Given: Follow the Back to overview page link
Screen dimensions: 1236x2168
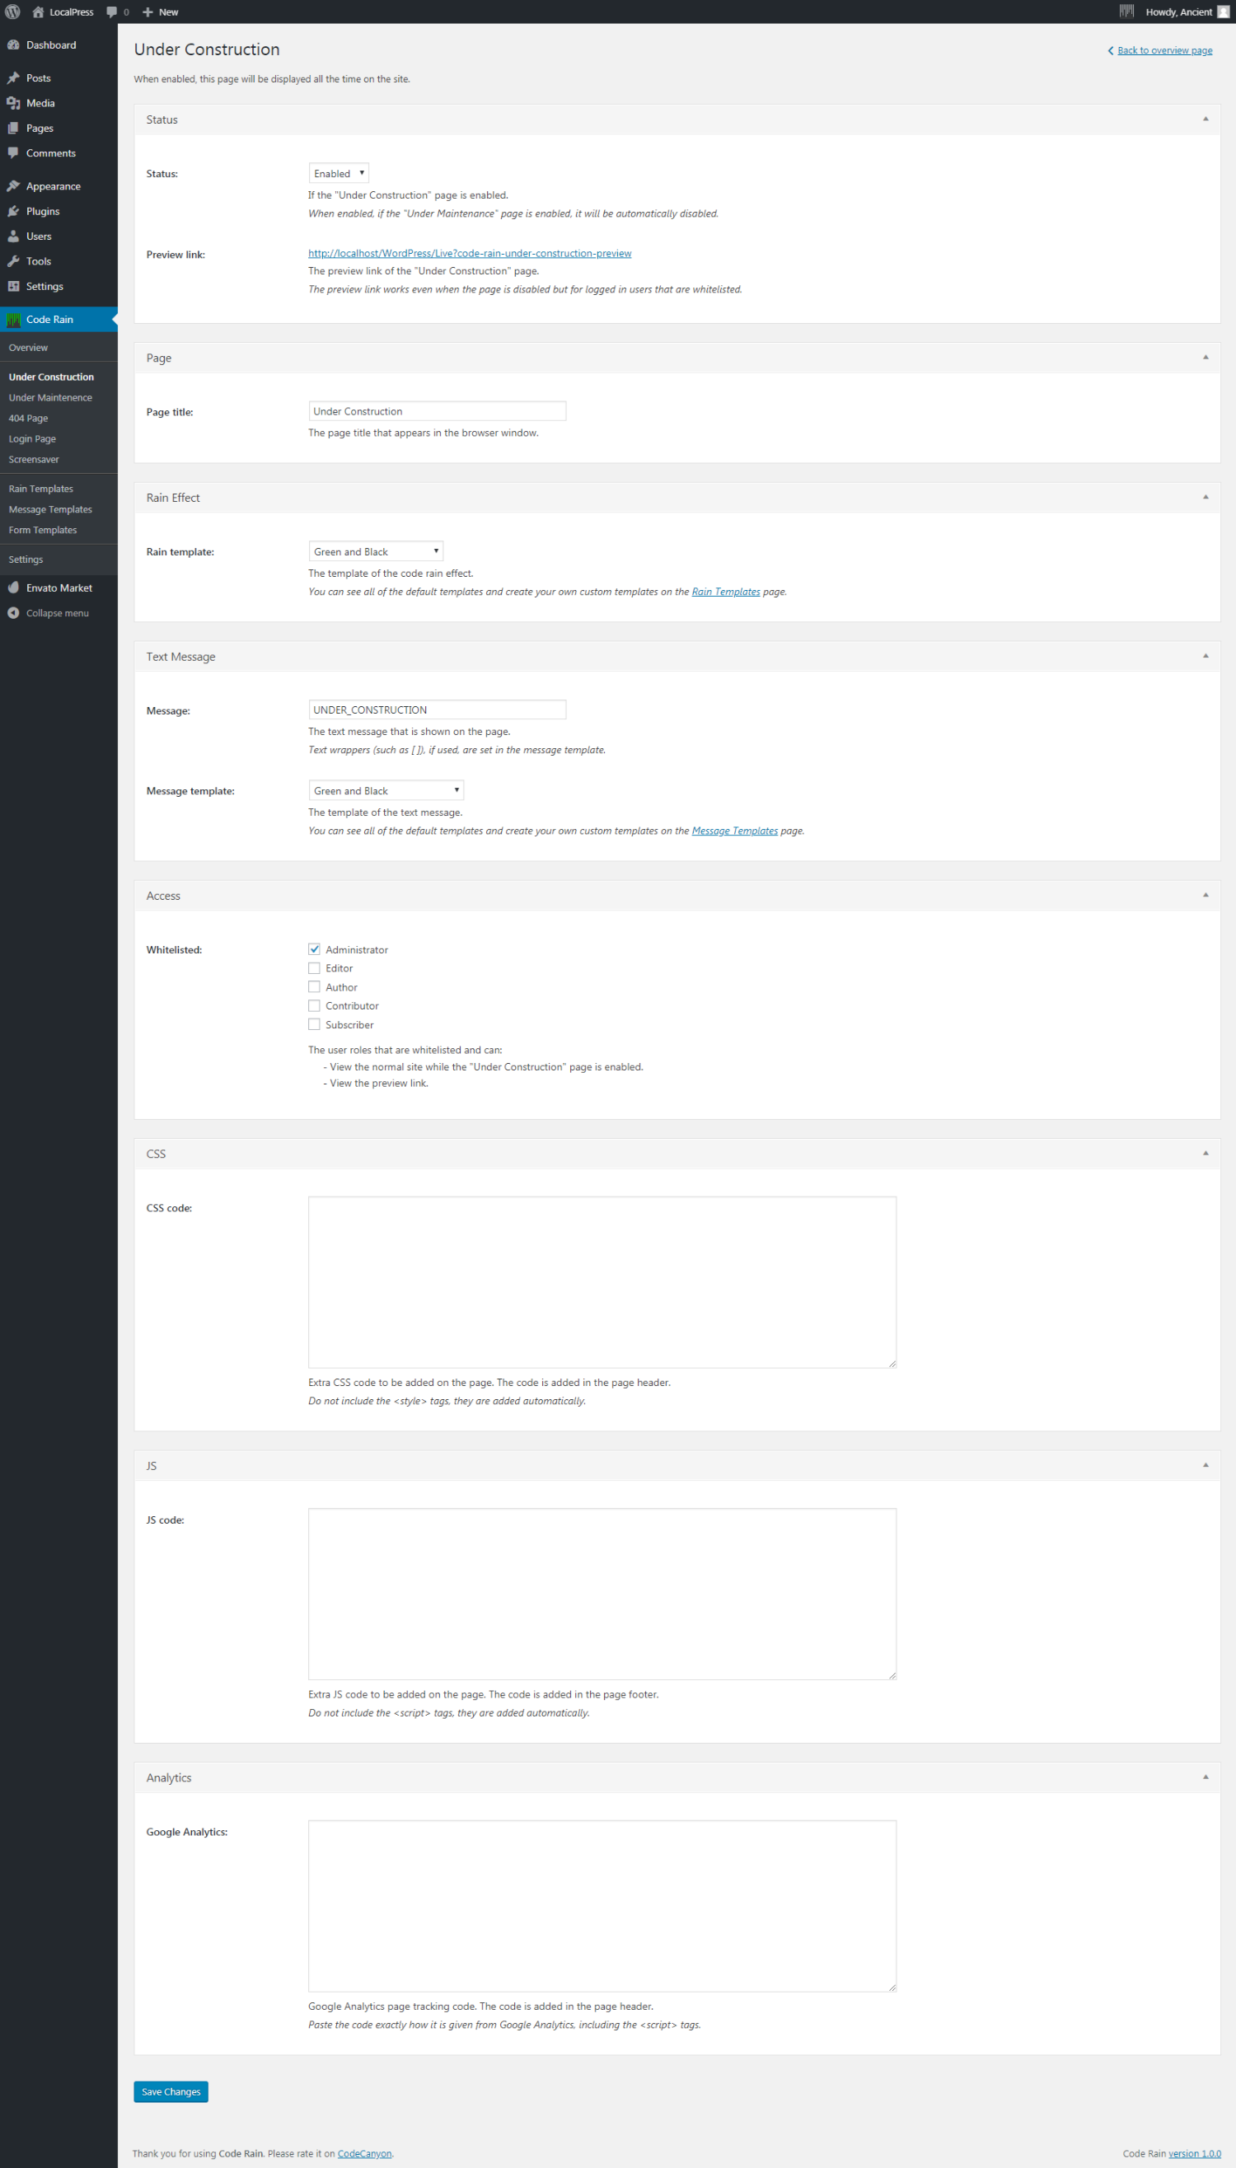Looking at the screenshot, I should point(1163,51).
